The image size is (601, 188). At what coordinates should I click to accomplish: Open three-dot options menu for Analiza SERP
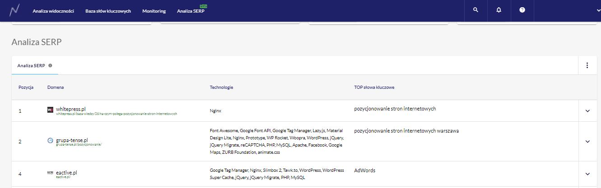(587, 65)
